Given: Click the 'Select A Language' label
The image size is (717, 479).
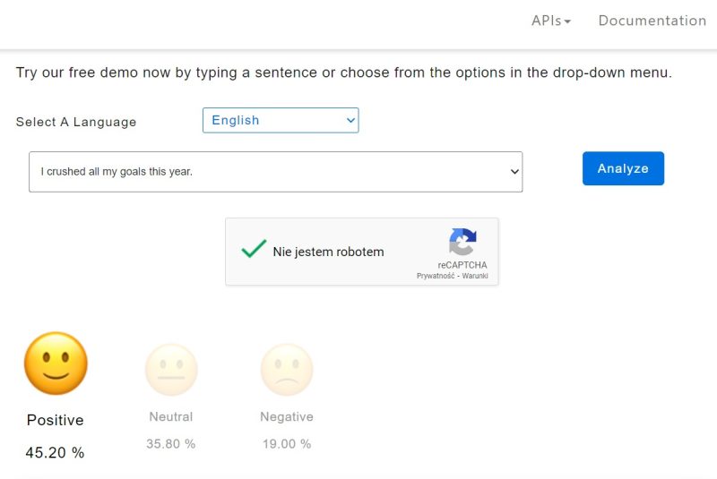Looking at the screenshot, I should [x=76, y=122].
